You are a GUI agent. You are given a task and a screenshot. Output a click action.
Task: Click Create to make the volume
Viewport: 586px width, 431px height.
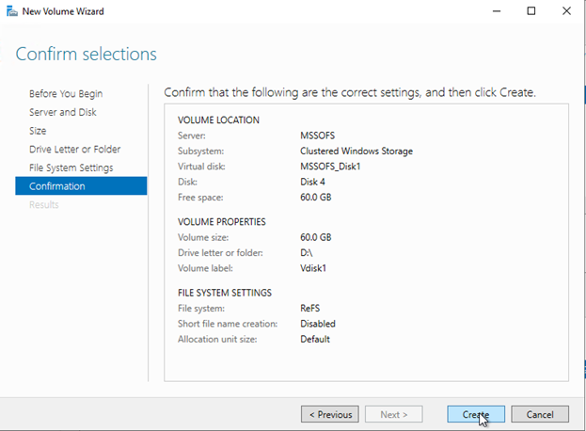pyautogui.click(x=476, y=414)
